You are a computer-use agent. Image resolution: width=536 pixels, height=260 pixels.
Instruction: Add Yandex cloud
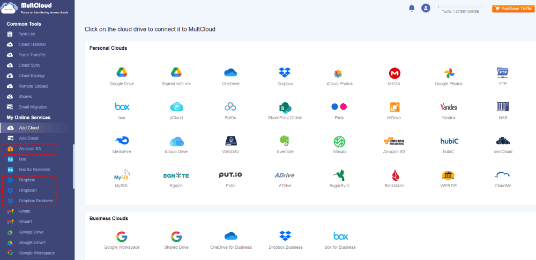(449, 111)
